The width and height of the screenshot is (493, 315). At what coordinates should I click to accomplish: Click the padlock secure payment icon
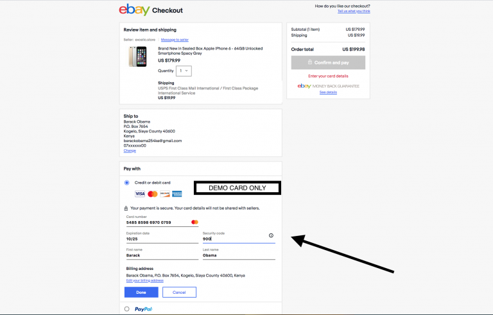pos(126,208)
